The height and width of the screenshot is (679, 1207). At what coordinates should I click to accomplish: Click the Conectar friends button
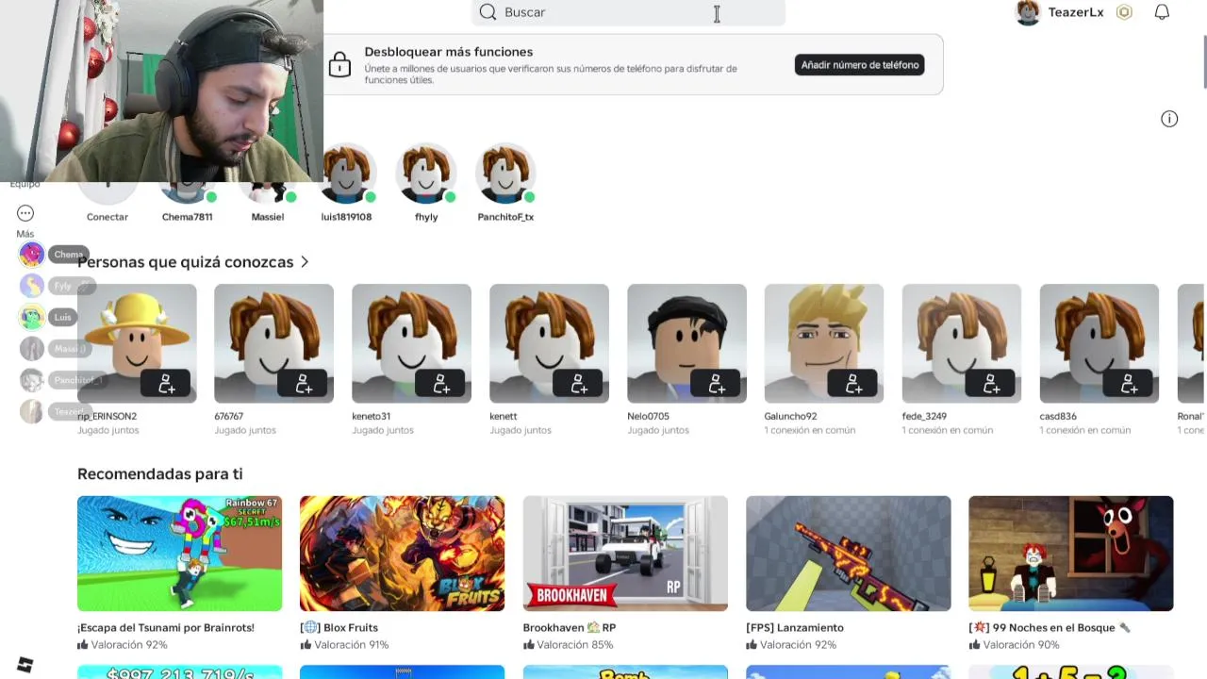pyautogui.click(x=107, y=192)
